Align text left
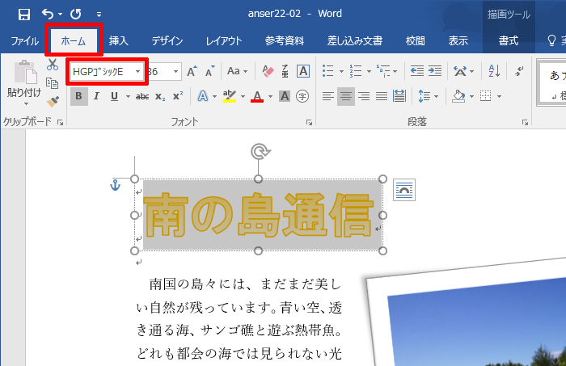 327,96
